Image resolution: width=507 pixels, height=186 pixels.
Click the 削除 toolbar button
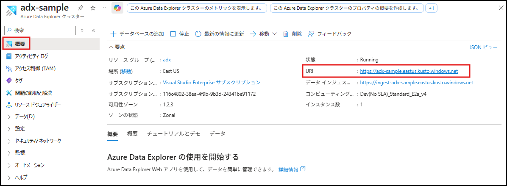pos(292,34)
